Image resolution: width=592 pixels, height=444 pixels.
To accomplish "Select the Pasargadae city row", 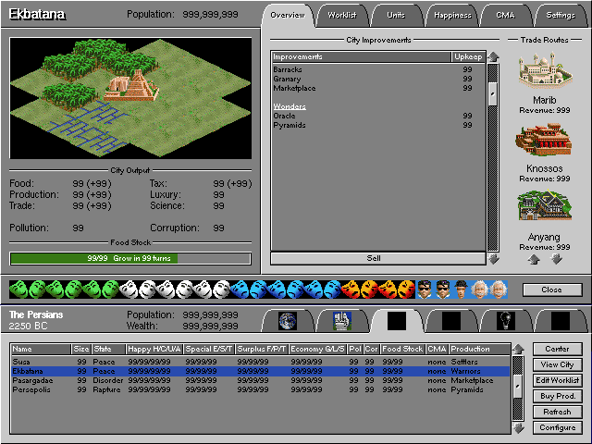I will pyautogui.click(x=261, y=380).
